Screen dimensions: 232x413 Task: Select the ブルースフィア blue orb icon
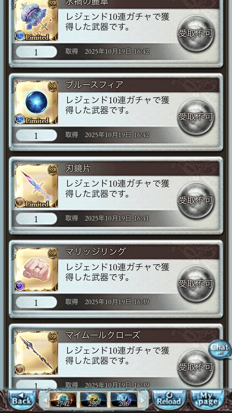coord(36,102)
